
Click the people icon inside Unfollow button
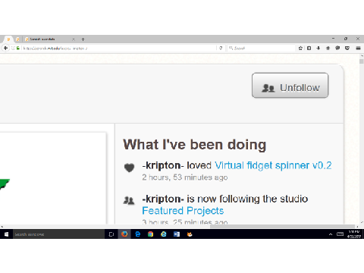(x=268, y=88)
